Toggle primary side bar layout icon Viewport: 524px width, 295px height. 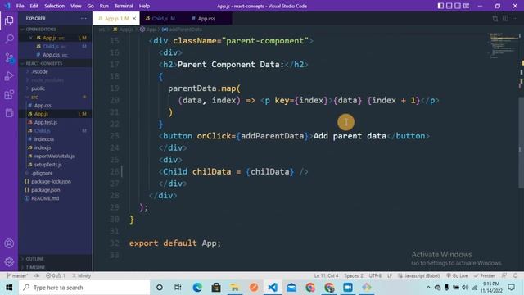(x=440, y=6)
